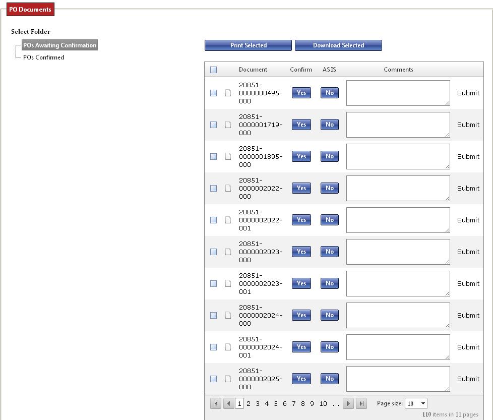Viewport: 493px width, 420px height.
Task: Go to page 3
Action: point(258,403)
